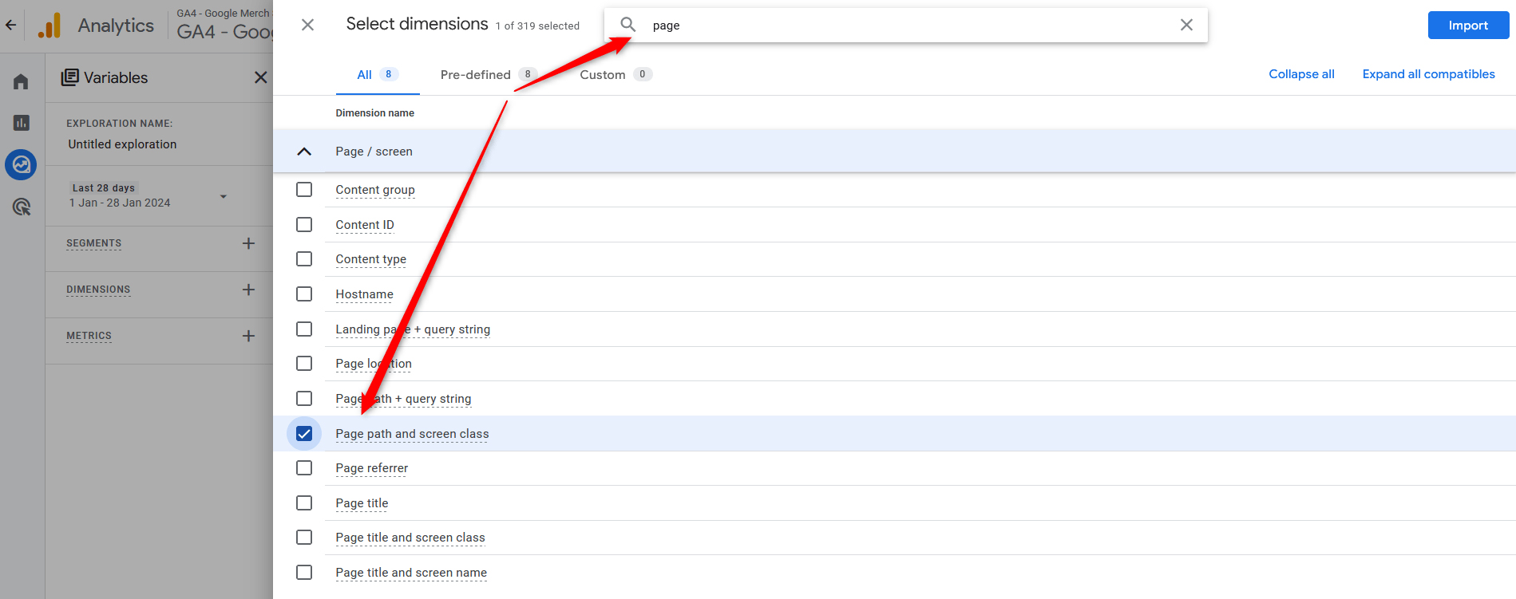Open the Advertising icon in left sidebar
Screen dimensions: 1516x599
[22, 207]
